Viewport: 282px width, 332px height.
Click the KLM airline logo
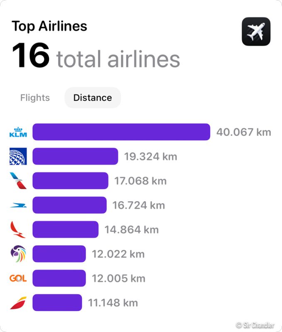click(x=18, y=132)
